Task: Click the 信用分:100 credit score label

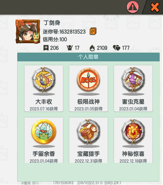Action: (55, 39)
